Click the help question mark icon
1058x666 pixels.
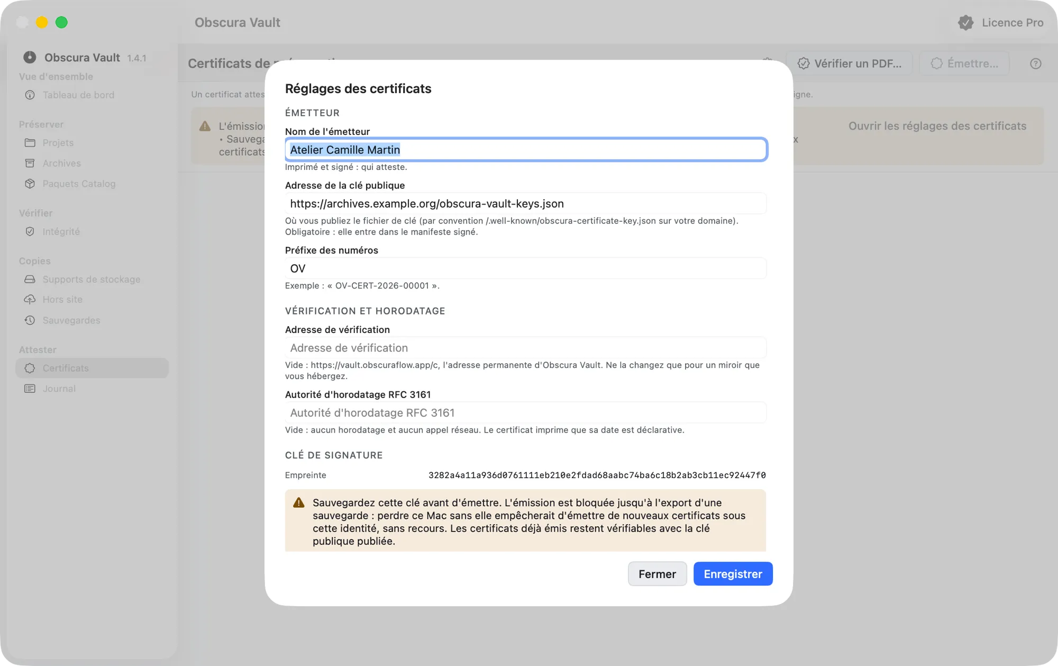(1036, 64)
